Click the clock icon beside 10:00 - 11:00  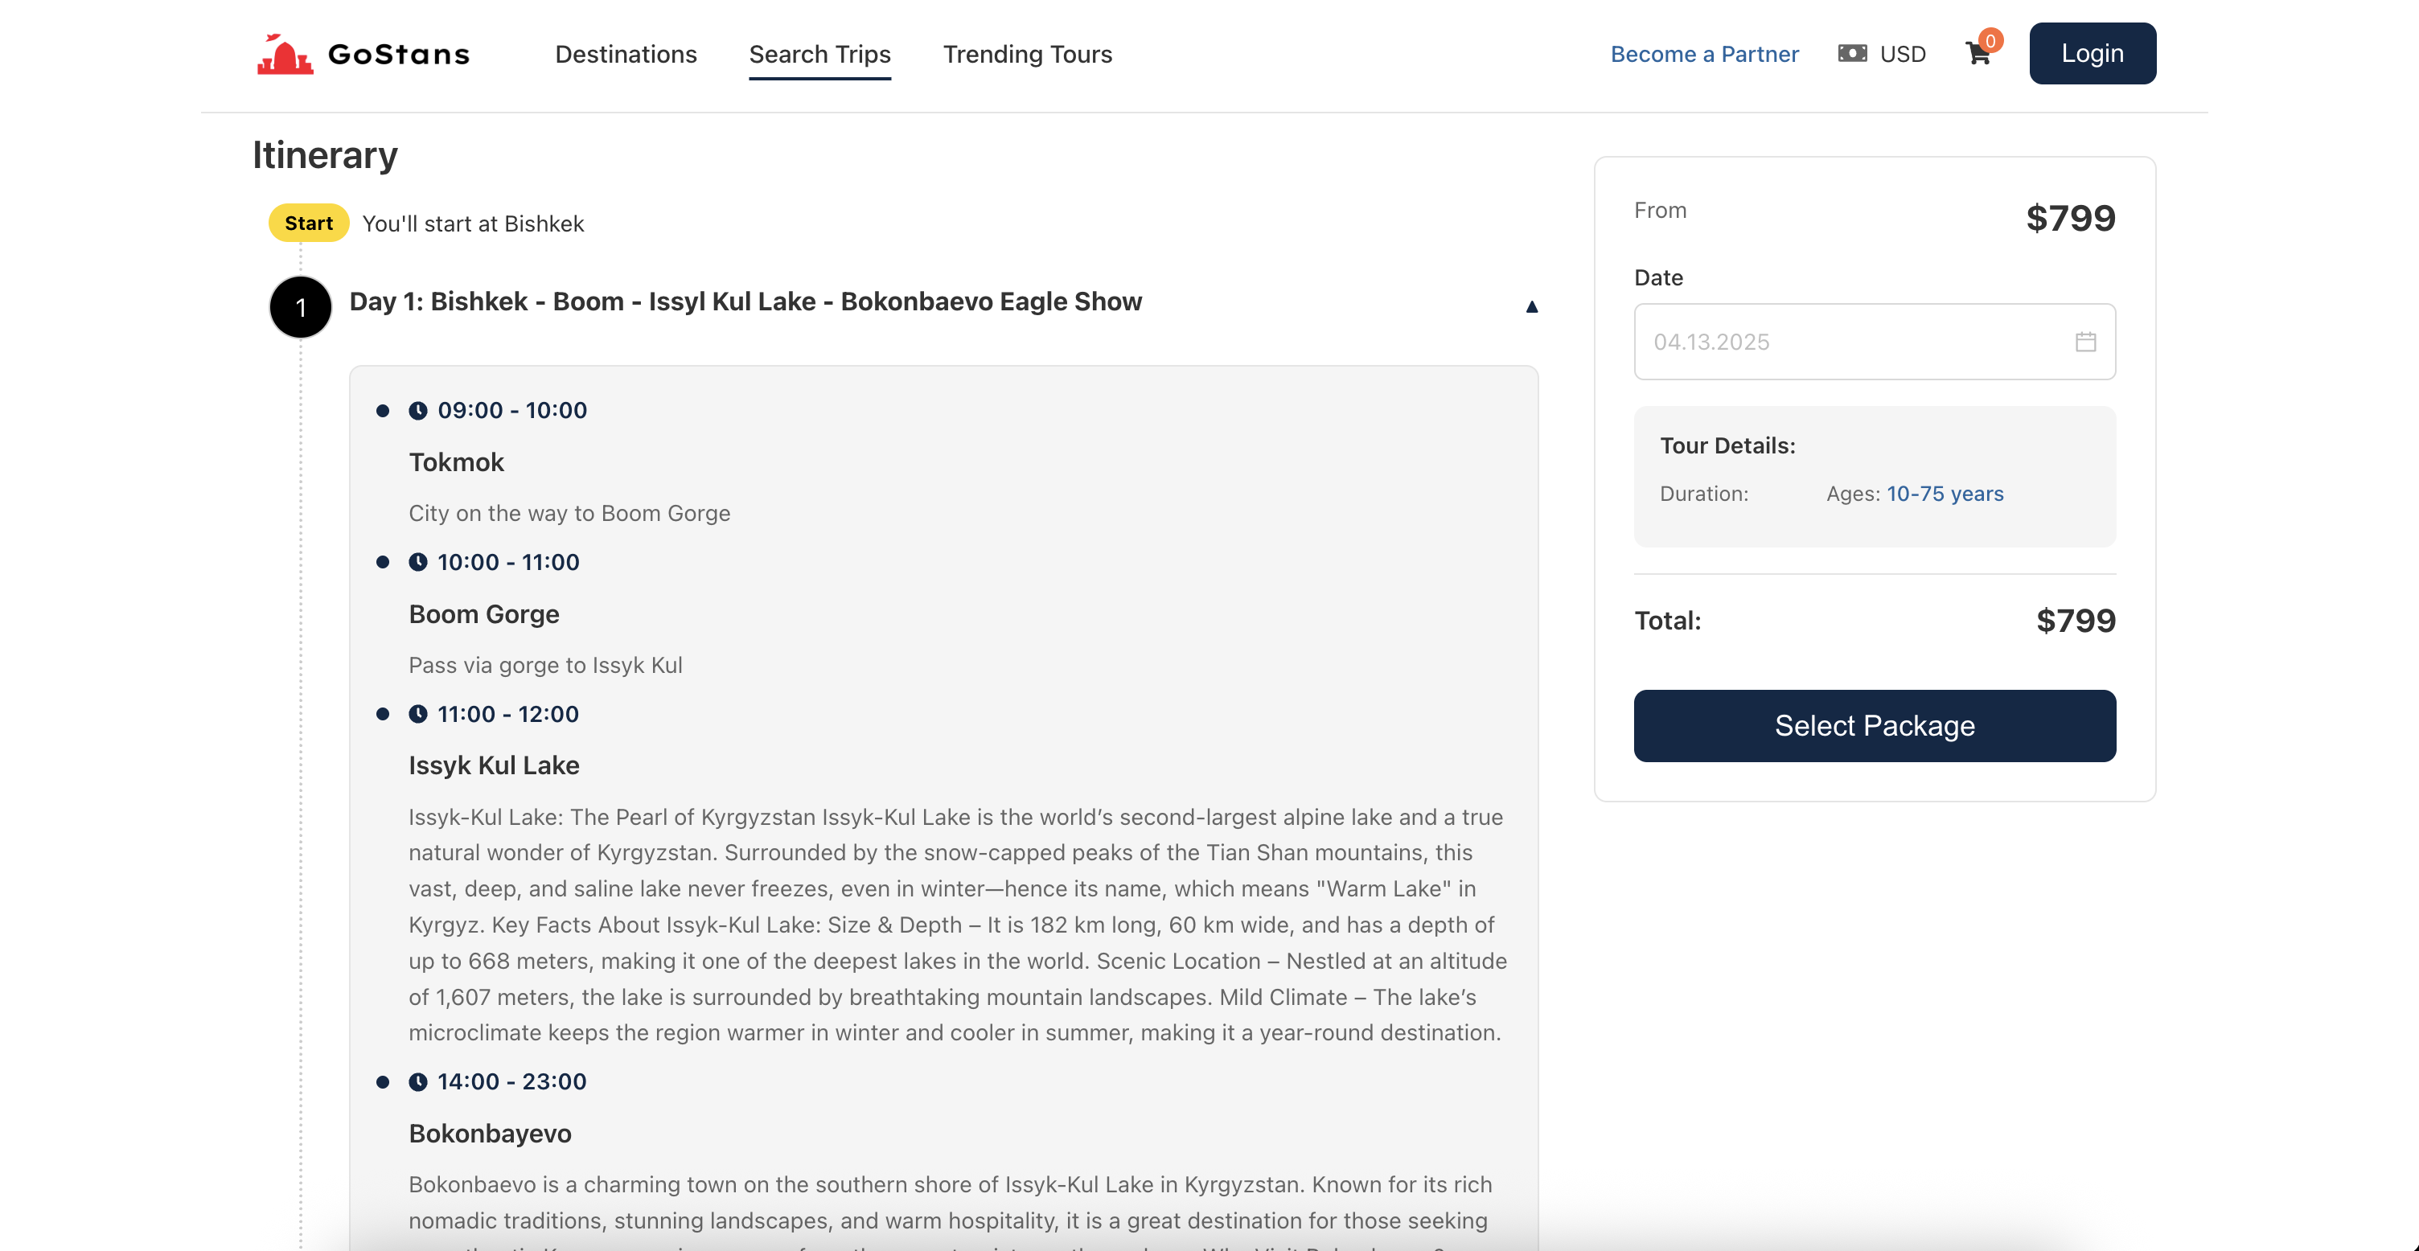point(418,562)
